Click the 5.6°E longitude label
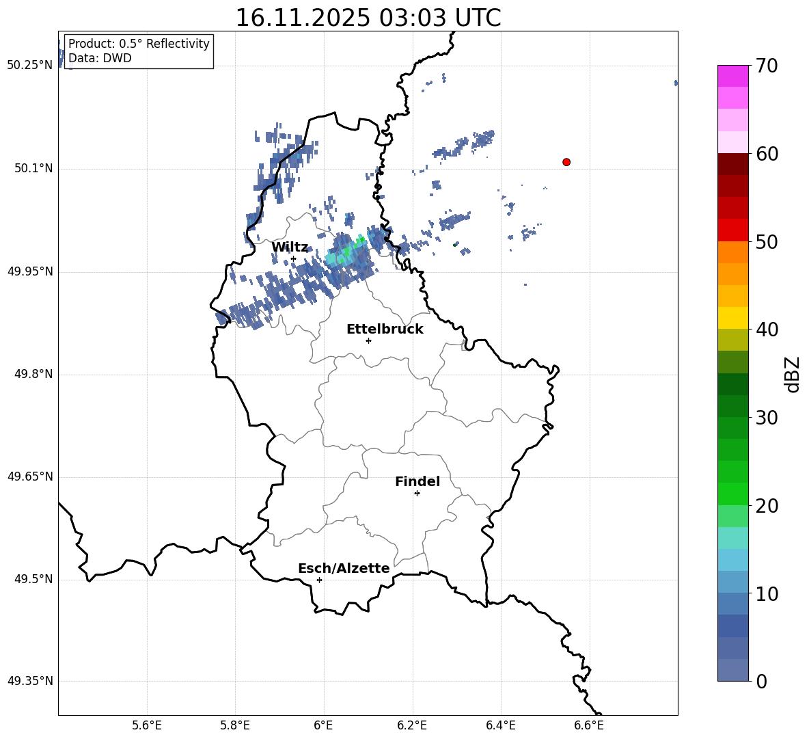The height and width of the screenshot is (739, 809). (147, 725)
